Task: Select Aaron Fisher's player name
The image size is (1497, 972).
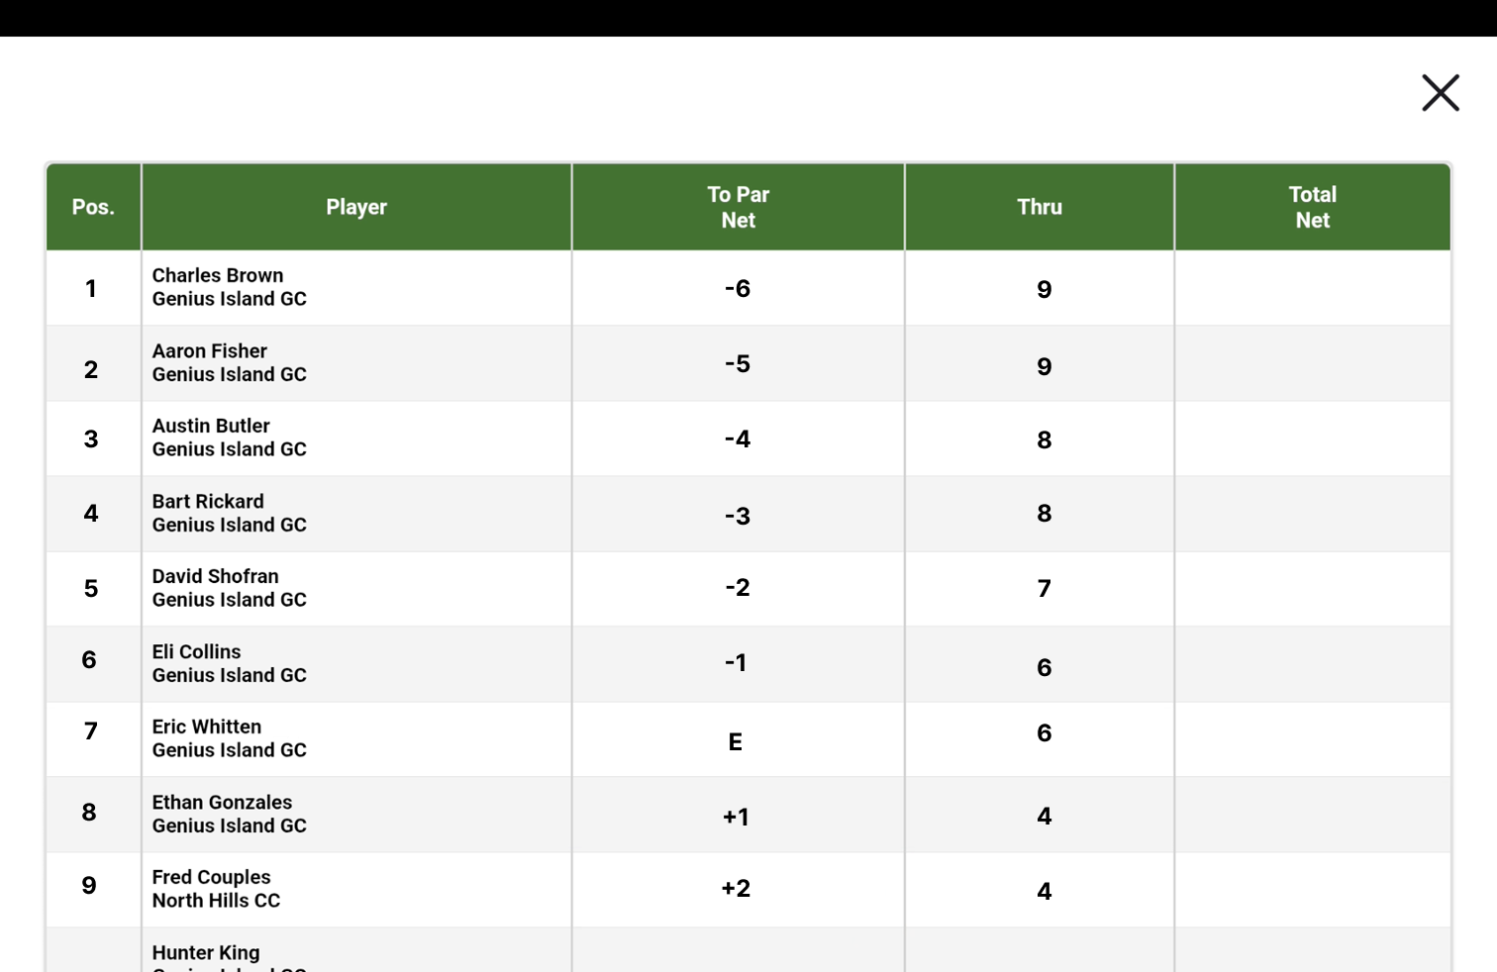Action: pos(209,350)
